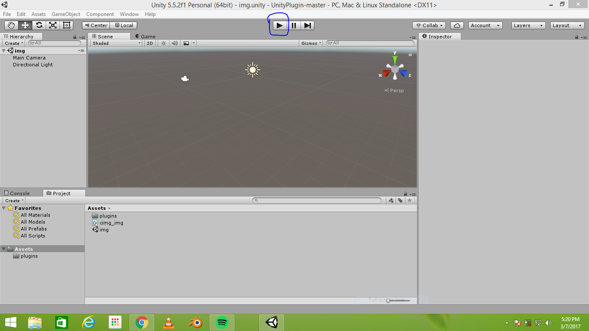The height and width of the screenshot is (331, 589).
Task: Select the Rect transform tool
Action: tap(66, 25)
